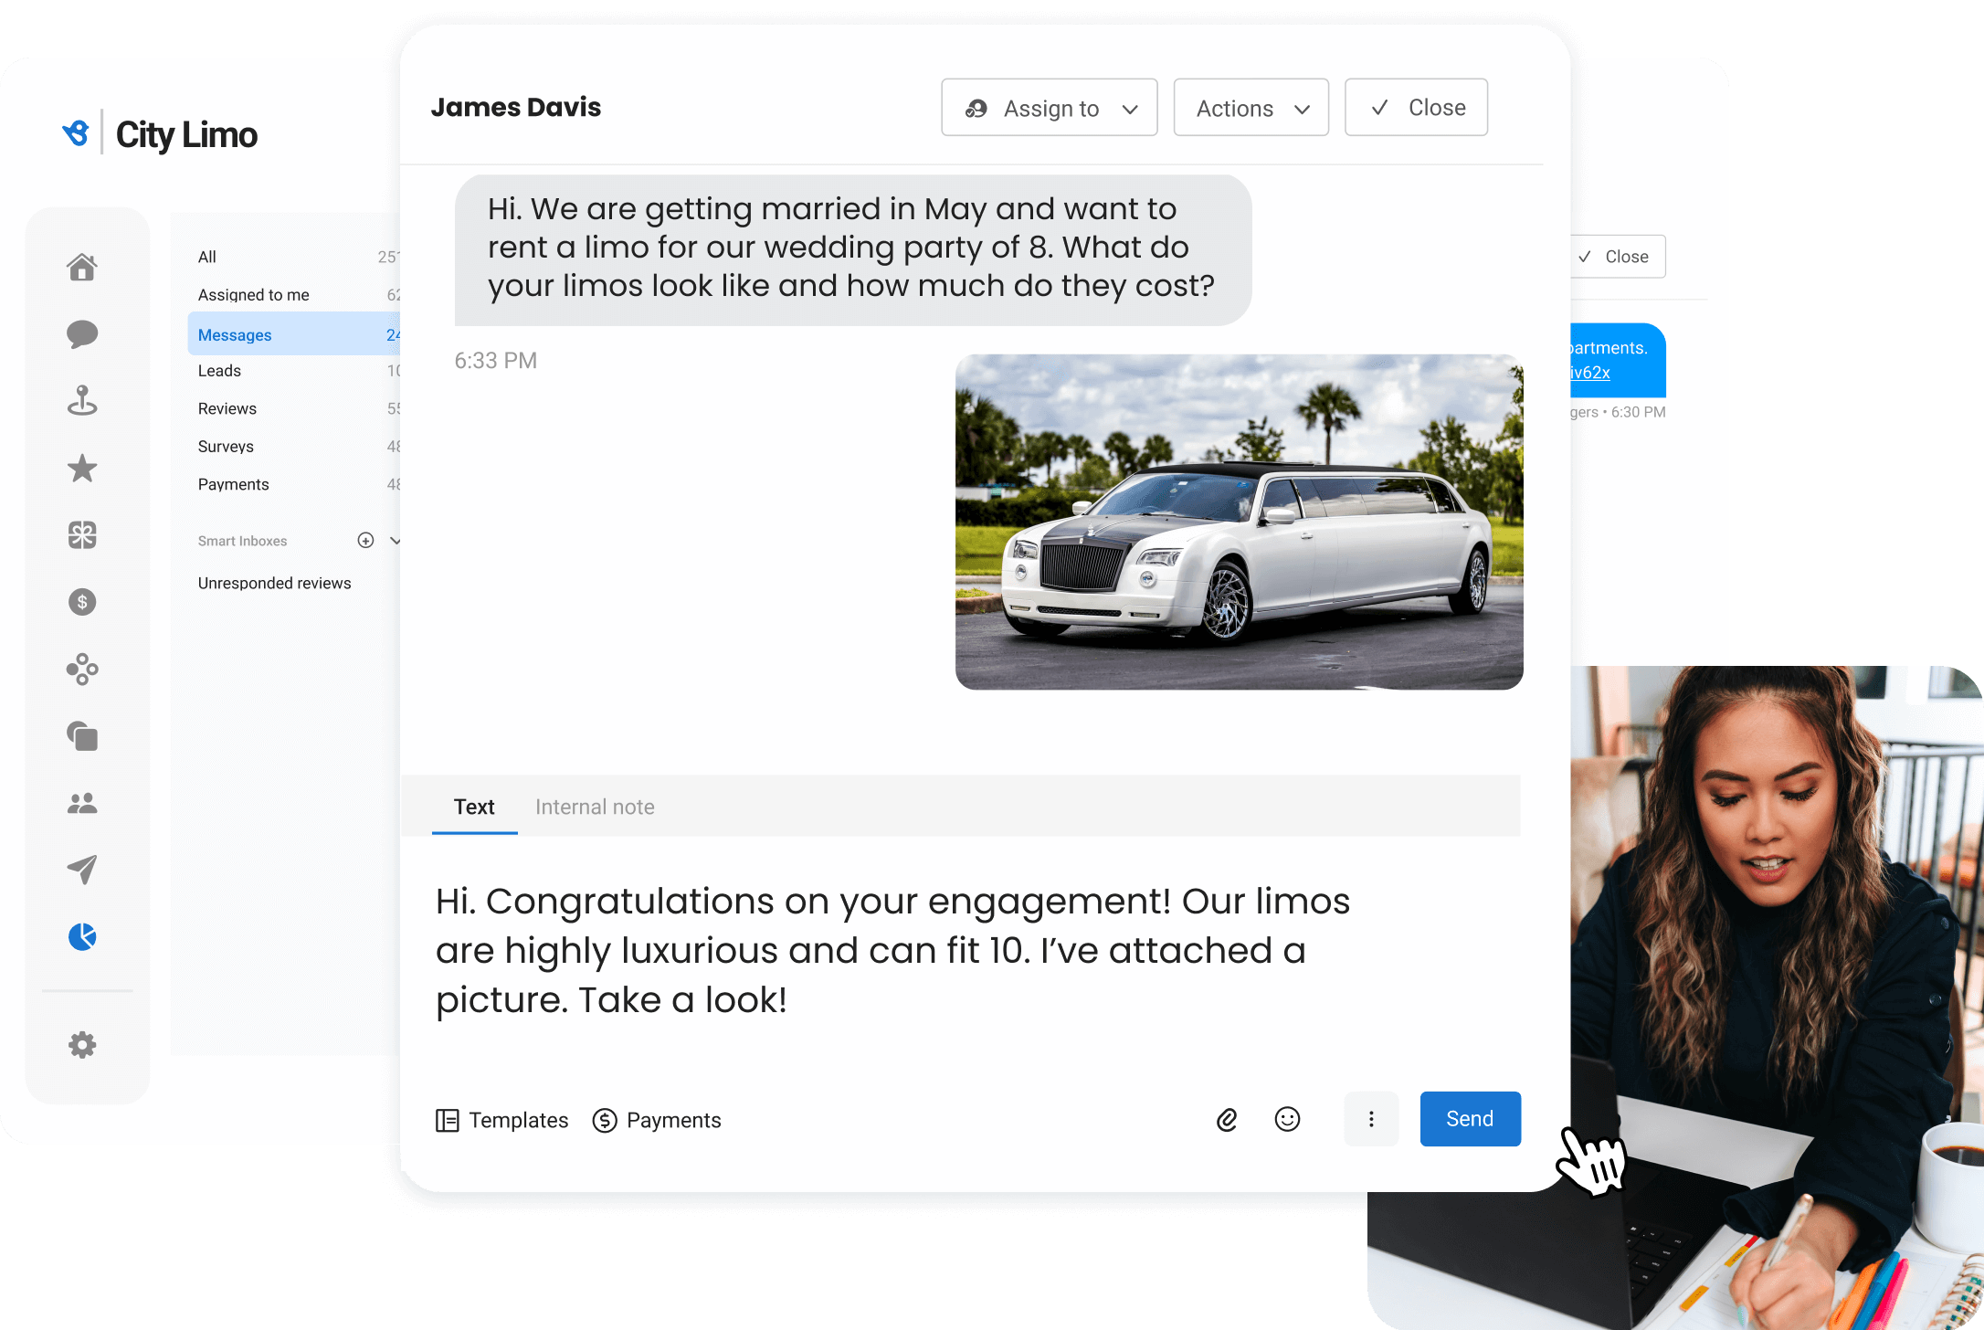Image resolution: width=1984 pixels, height=1330 pixels.
Task: Open the three-dot more options button
Action: pyautogui.click(x=1371, y=1120)
